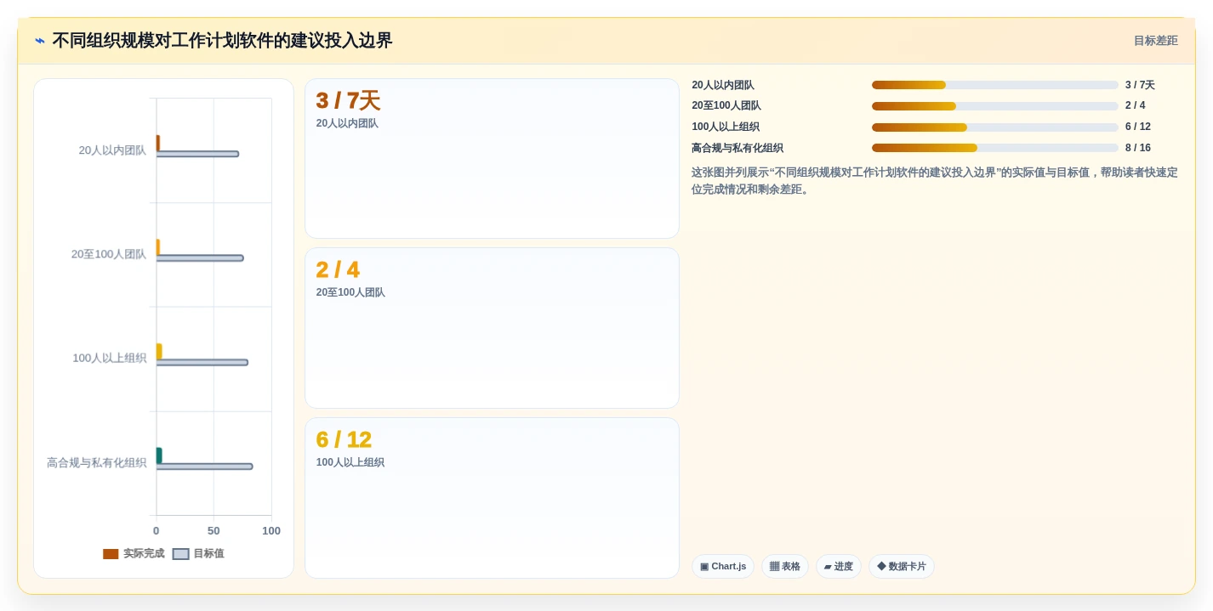Click the 20至100人团队 card caption
This screenshot has height=611, width=1213.
point(350,292)
